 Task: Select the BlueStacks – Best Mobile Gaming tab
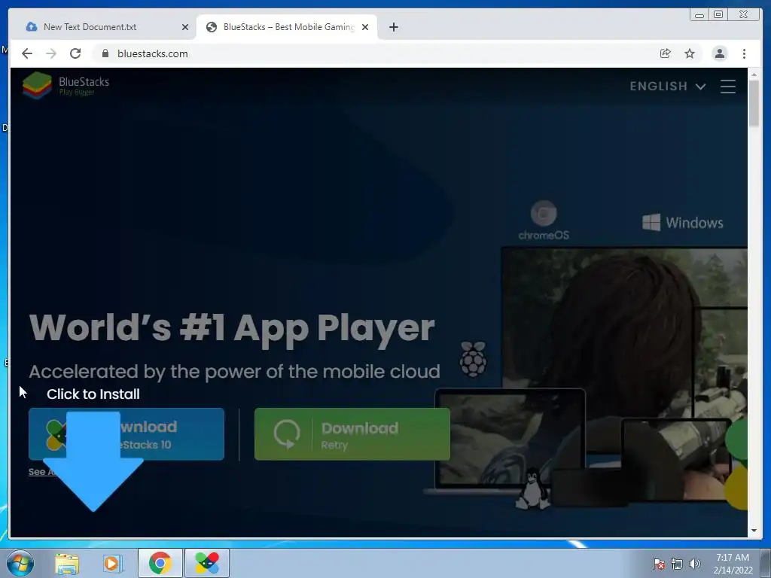click(287, 27)
